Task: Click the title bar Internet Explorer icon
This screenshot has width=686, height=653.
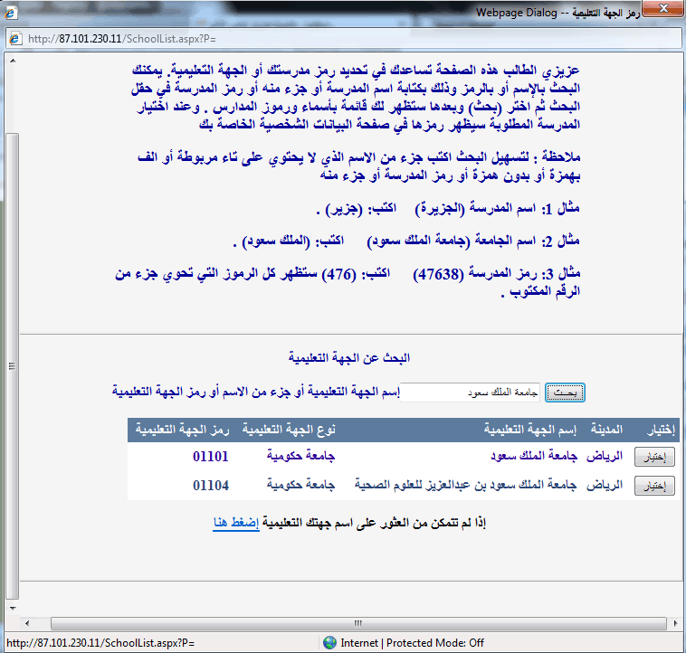Action: pos(11,13)
